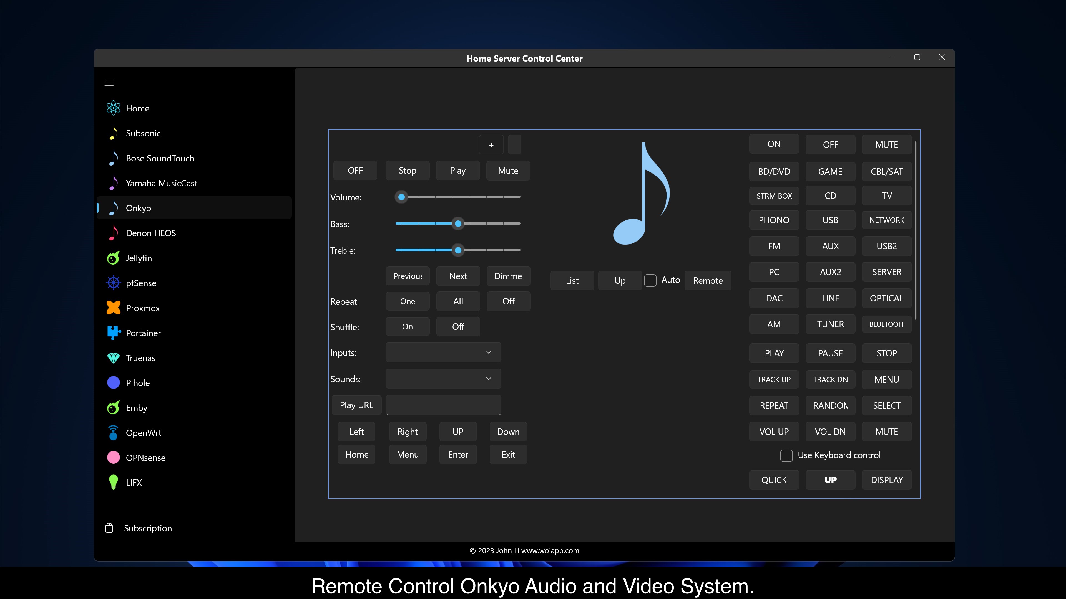Click the Truenas diamond icon
This screenshot has width=1066, height=599.
point(113,358)
